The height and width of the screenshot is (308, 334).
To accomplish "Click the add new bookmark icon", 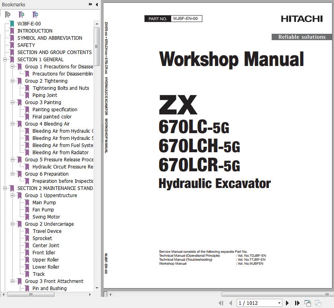I will click(x=21, y=14).
